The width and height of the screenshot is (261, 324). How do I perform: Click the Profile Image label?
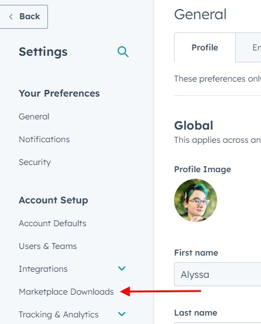203,169
